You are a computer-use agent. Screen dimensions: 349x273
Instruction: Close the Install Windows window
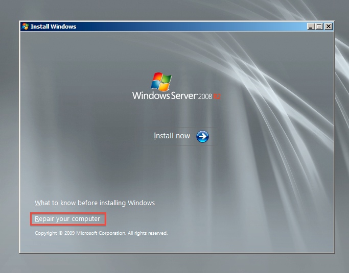(328, 27)
